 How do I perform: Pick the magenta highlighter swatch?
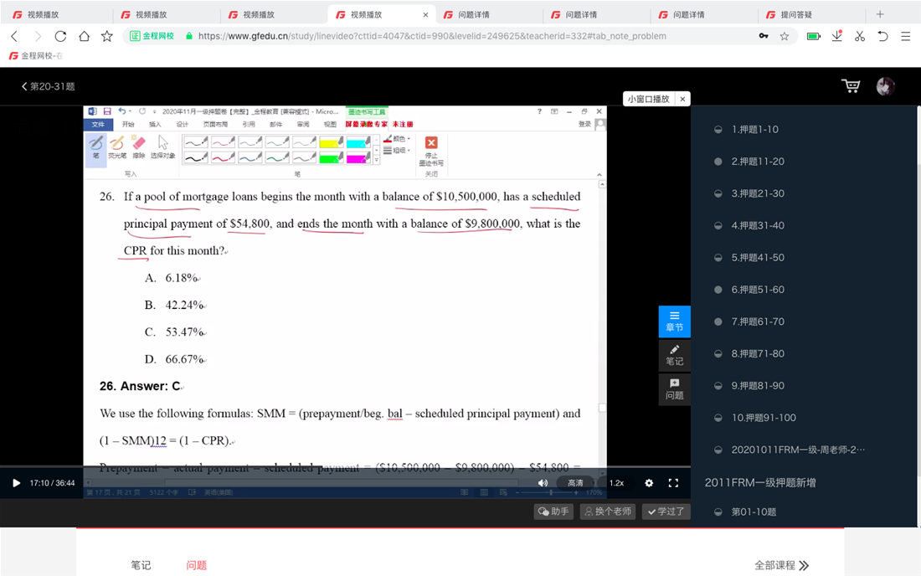(358, 157)
